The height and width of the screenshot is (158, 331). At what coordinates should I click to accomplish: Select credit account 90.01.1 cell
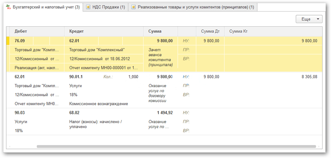78,77
